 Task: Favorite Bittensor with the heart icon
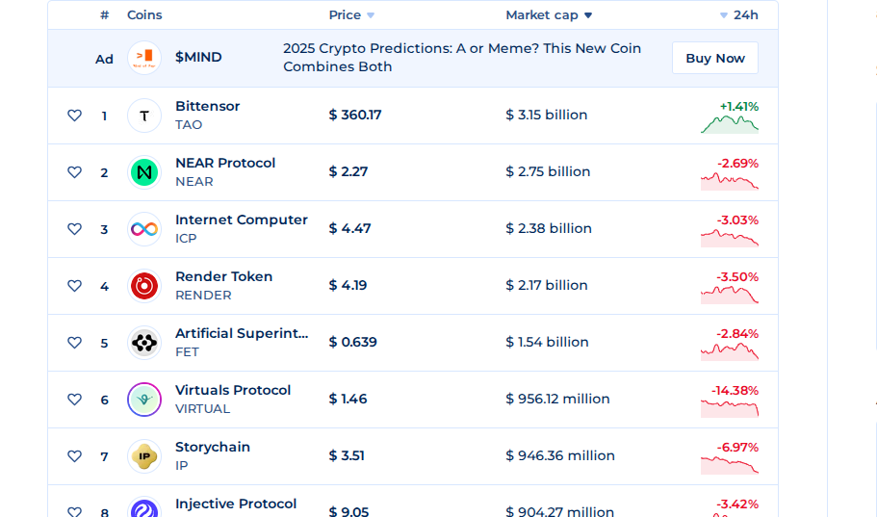(74, 116)
